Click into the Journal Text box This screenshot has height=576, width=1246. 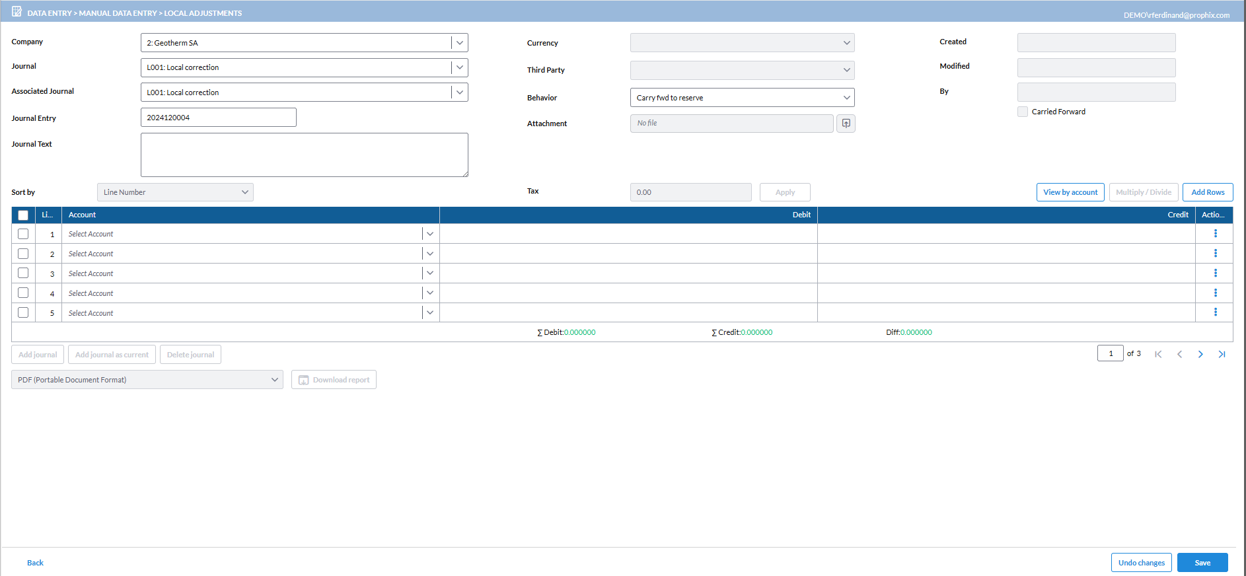point(304,155)
